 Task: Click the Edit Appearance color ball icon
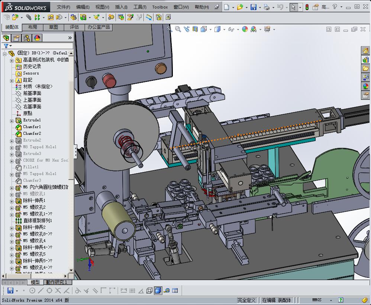[245, 29]
